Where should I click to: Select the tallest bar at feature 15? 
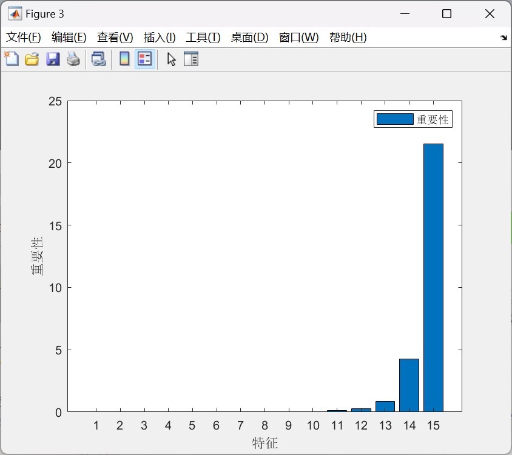(x=433, y=277)
